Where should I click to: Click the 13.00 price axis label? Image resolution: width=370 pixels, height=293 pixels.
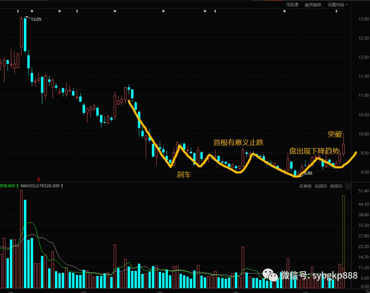click(363, 19)
